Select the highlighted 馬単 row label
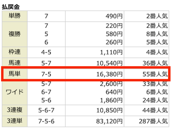The width and height of the screenshot is (171, 128). click(x=15, y=74)
